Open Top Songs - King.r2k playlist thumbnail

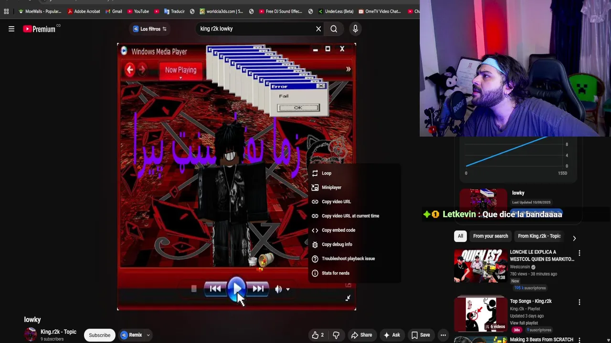[480, 314]
